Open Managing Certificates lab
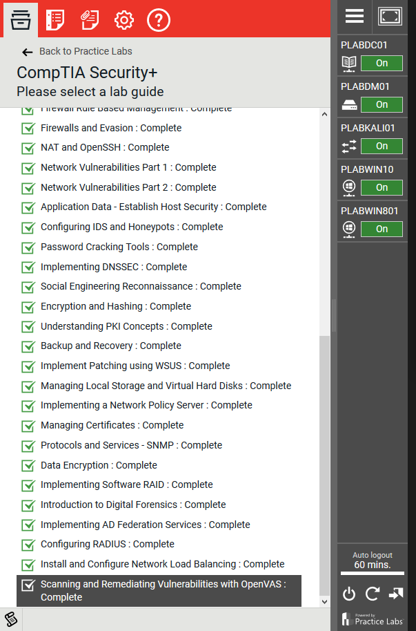This screenshot has height=631, width=416. coord(112,425)
